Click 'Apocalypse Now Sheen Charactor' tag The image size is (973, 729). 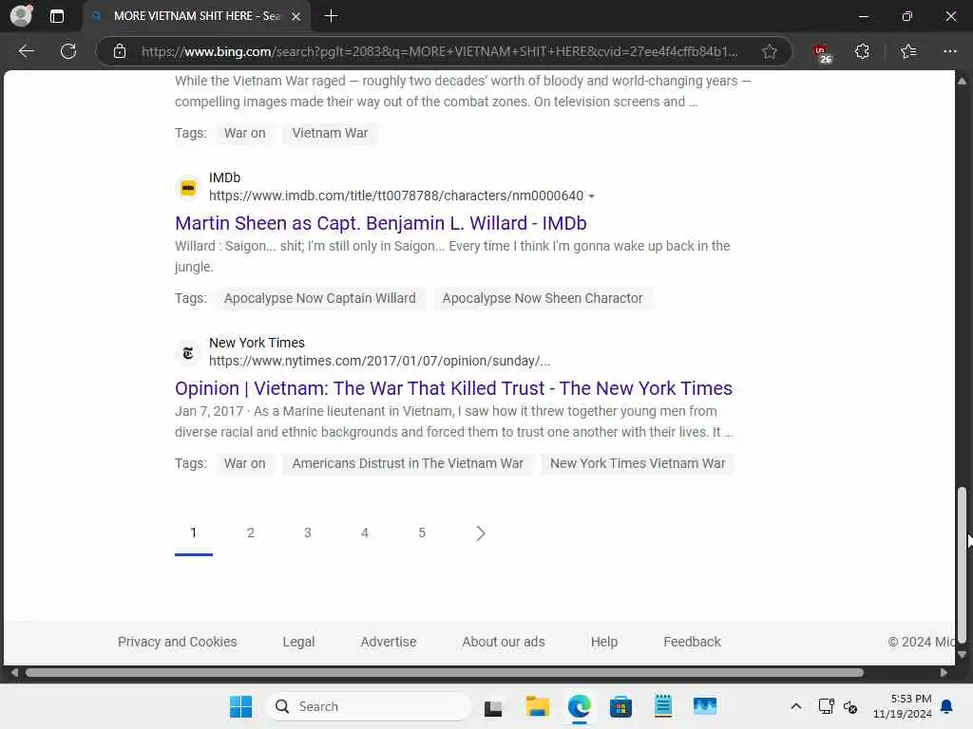pyautogui.click(x=543, y=298)
